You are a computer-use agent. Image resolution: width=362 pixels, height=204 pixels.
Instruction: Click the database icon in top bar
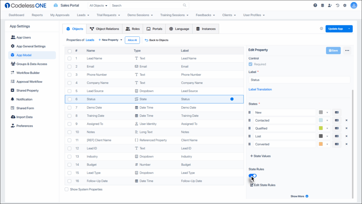point(322,5)
